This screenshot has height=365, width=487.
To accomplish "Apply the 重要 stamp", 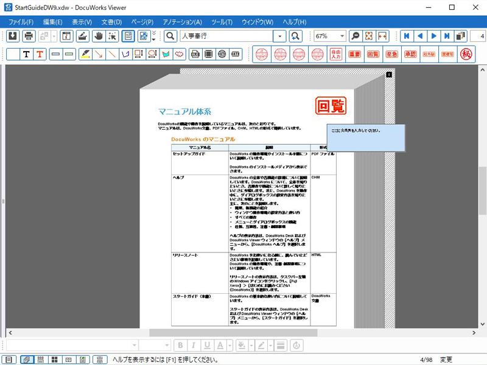I will [354, 54].
